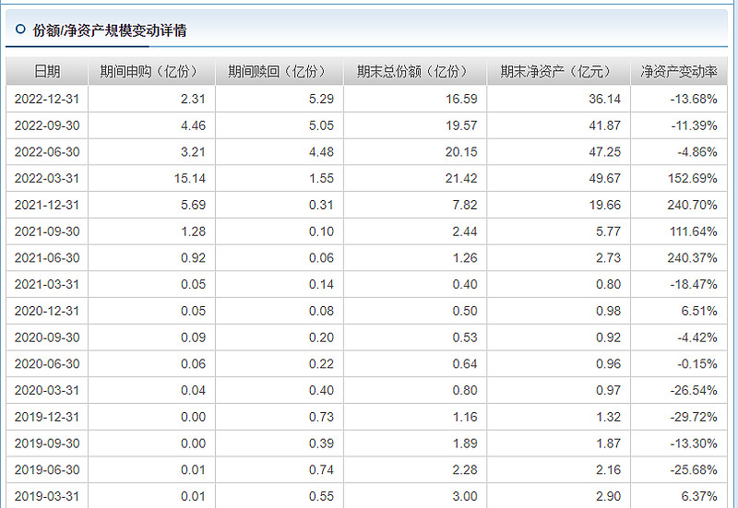This screenshot has height=508, width=738.
Task: Click the date cell 2019-06-30
Action: coord(47,469)
